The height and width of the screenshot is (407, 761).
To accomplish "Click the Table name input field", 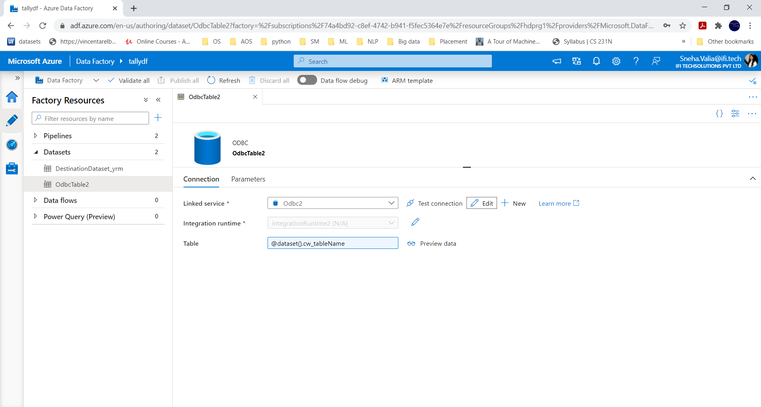I will coord(333,243).
